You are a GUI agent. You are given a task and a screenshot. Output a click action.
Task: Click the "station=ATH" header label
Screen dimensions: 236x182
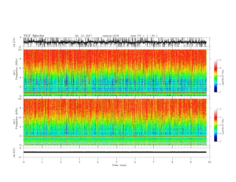(x=111, y=36)
